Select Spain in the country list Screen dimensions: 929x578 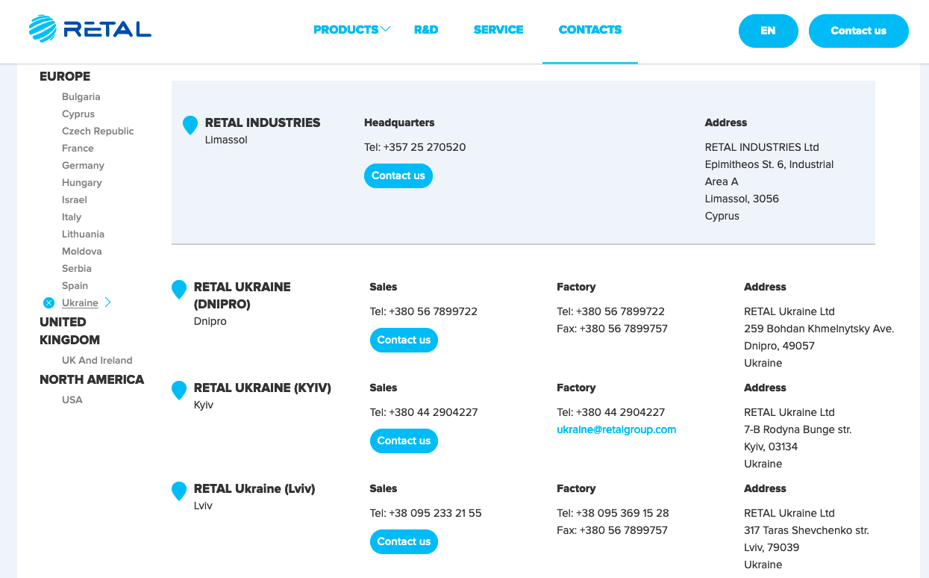tap(75, 286)
